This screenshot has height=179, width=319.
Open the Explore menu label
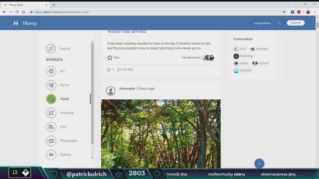click(x=65, y=49)
